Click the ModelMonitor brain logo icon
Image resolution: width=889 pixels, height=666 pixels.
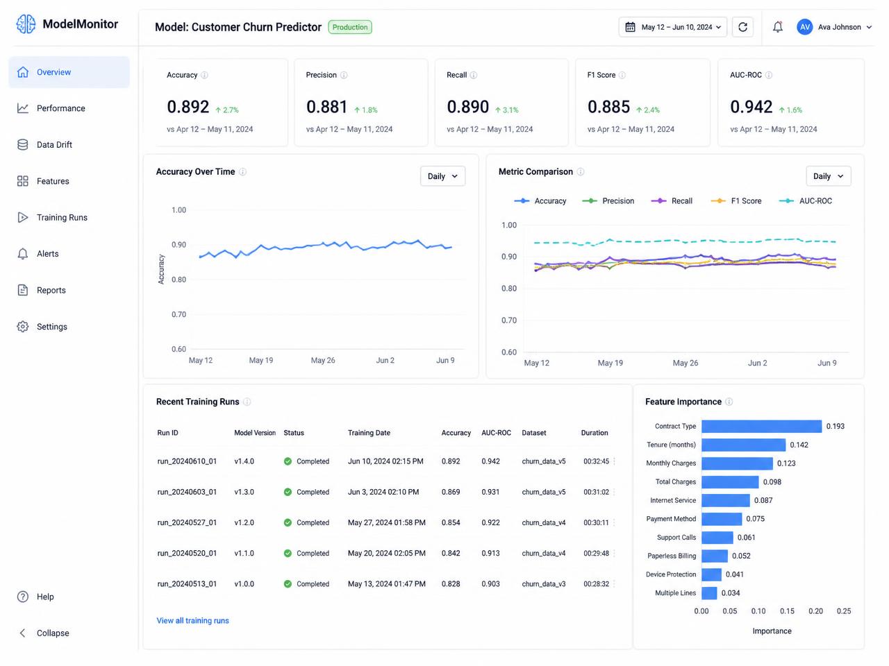pos(26,24)
